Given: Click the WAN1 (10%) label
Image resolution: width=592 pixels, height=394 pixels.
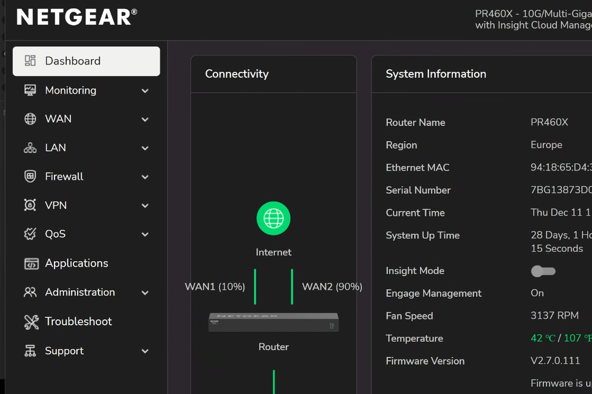Looking at the screenshot, I should [x=215, y=287].
